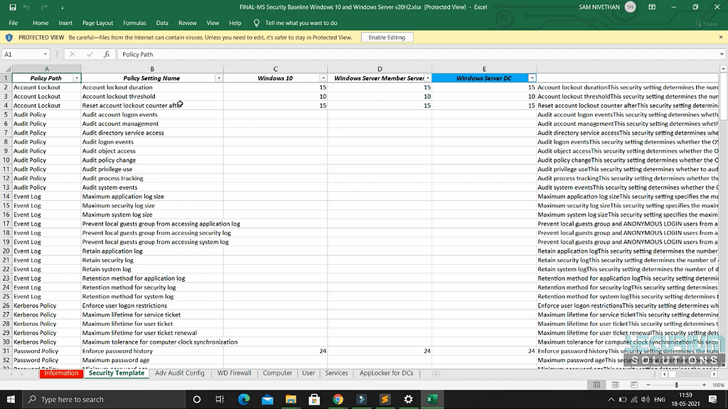
Task: Select the 'Enforce password history' cell
Action: (152, 351)
